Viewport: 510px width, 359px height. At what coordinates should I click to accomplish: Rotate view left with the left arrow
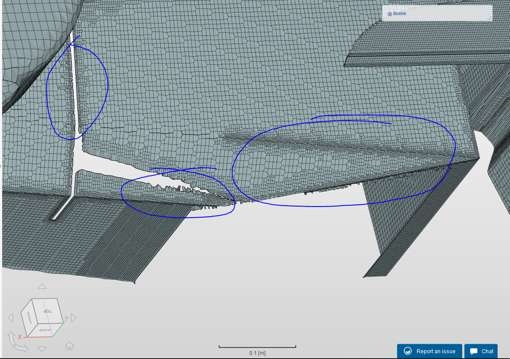pos(11,318)
